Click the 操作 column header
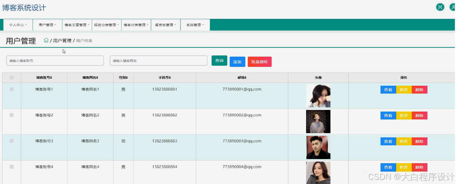456x184 pixels. pos(404,77)
